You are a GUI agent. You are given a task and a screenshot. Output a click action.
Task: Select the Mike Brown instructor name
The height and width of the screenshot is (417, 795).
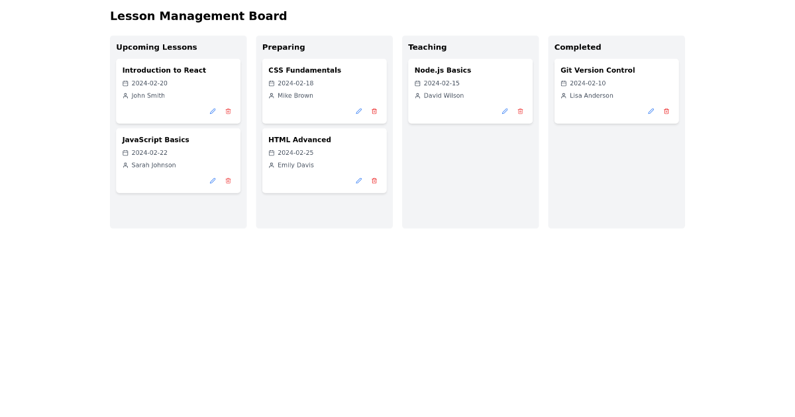click(x=295, y=95)
